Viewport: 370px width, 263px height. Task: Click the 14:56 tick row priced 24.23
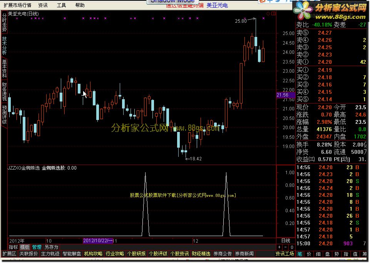tap(331, 175)
